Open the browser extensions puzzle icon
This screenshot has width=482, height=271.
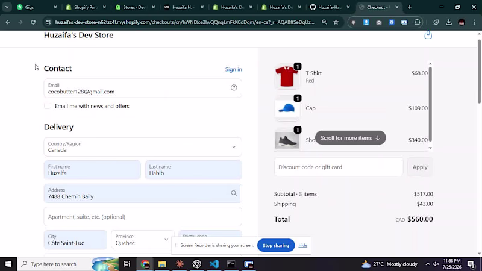click(417, 22)
